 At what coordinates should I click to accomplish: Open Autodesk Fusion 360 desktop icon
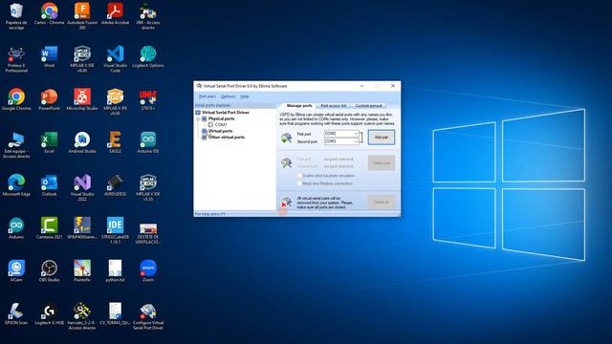(x=82, y=16)
